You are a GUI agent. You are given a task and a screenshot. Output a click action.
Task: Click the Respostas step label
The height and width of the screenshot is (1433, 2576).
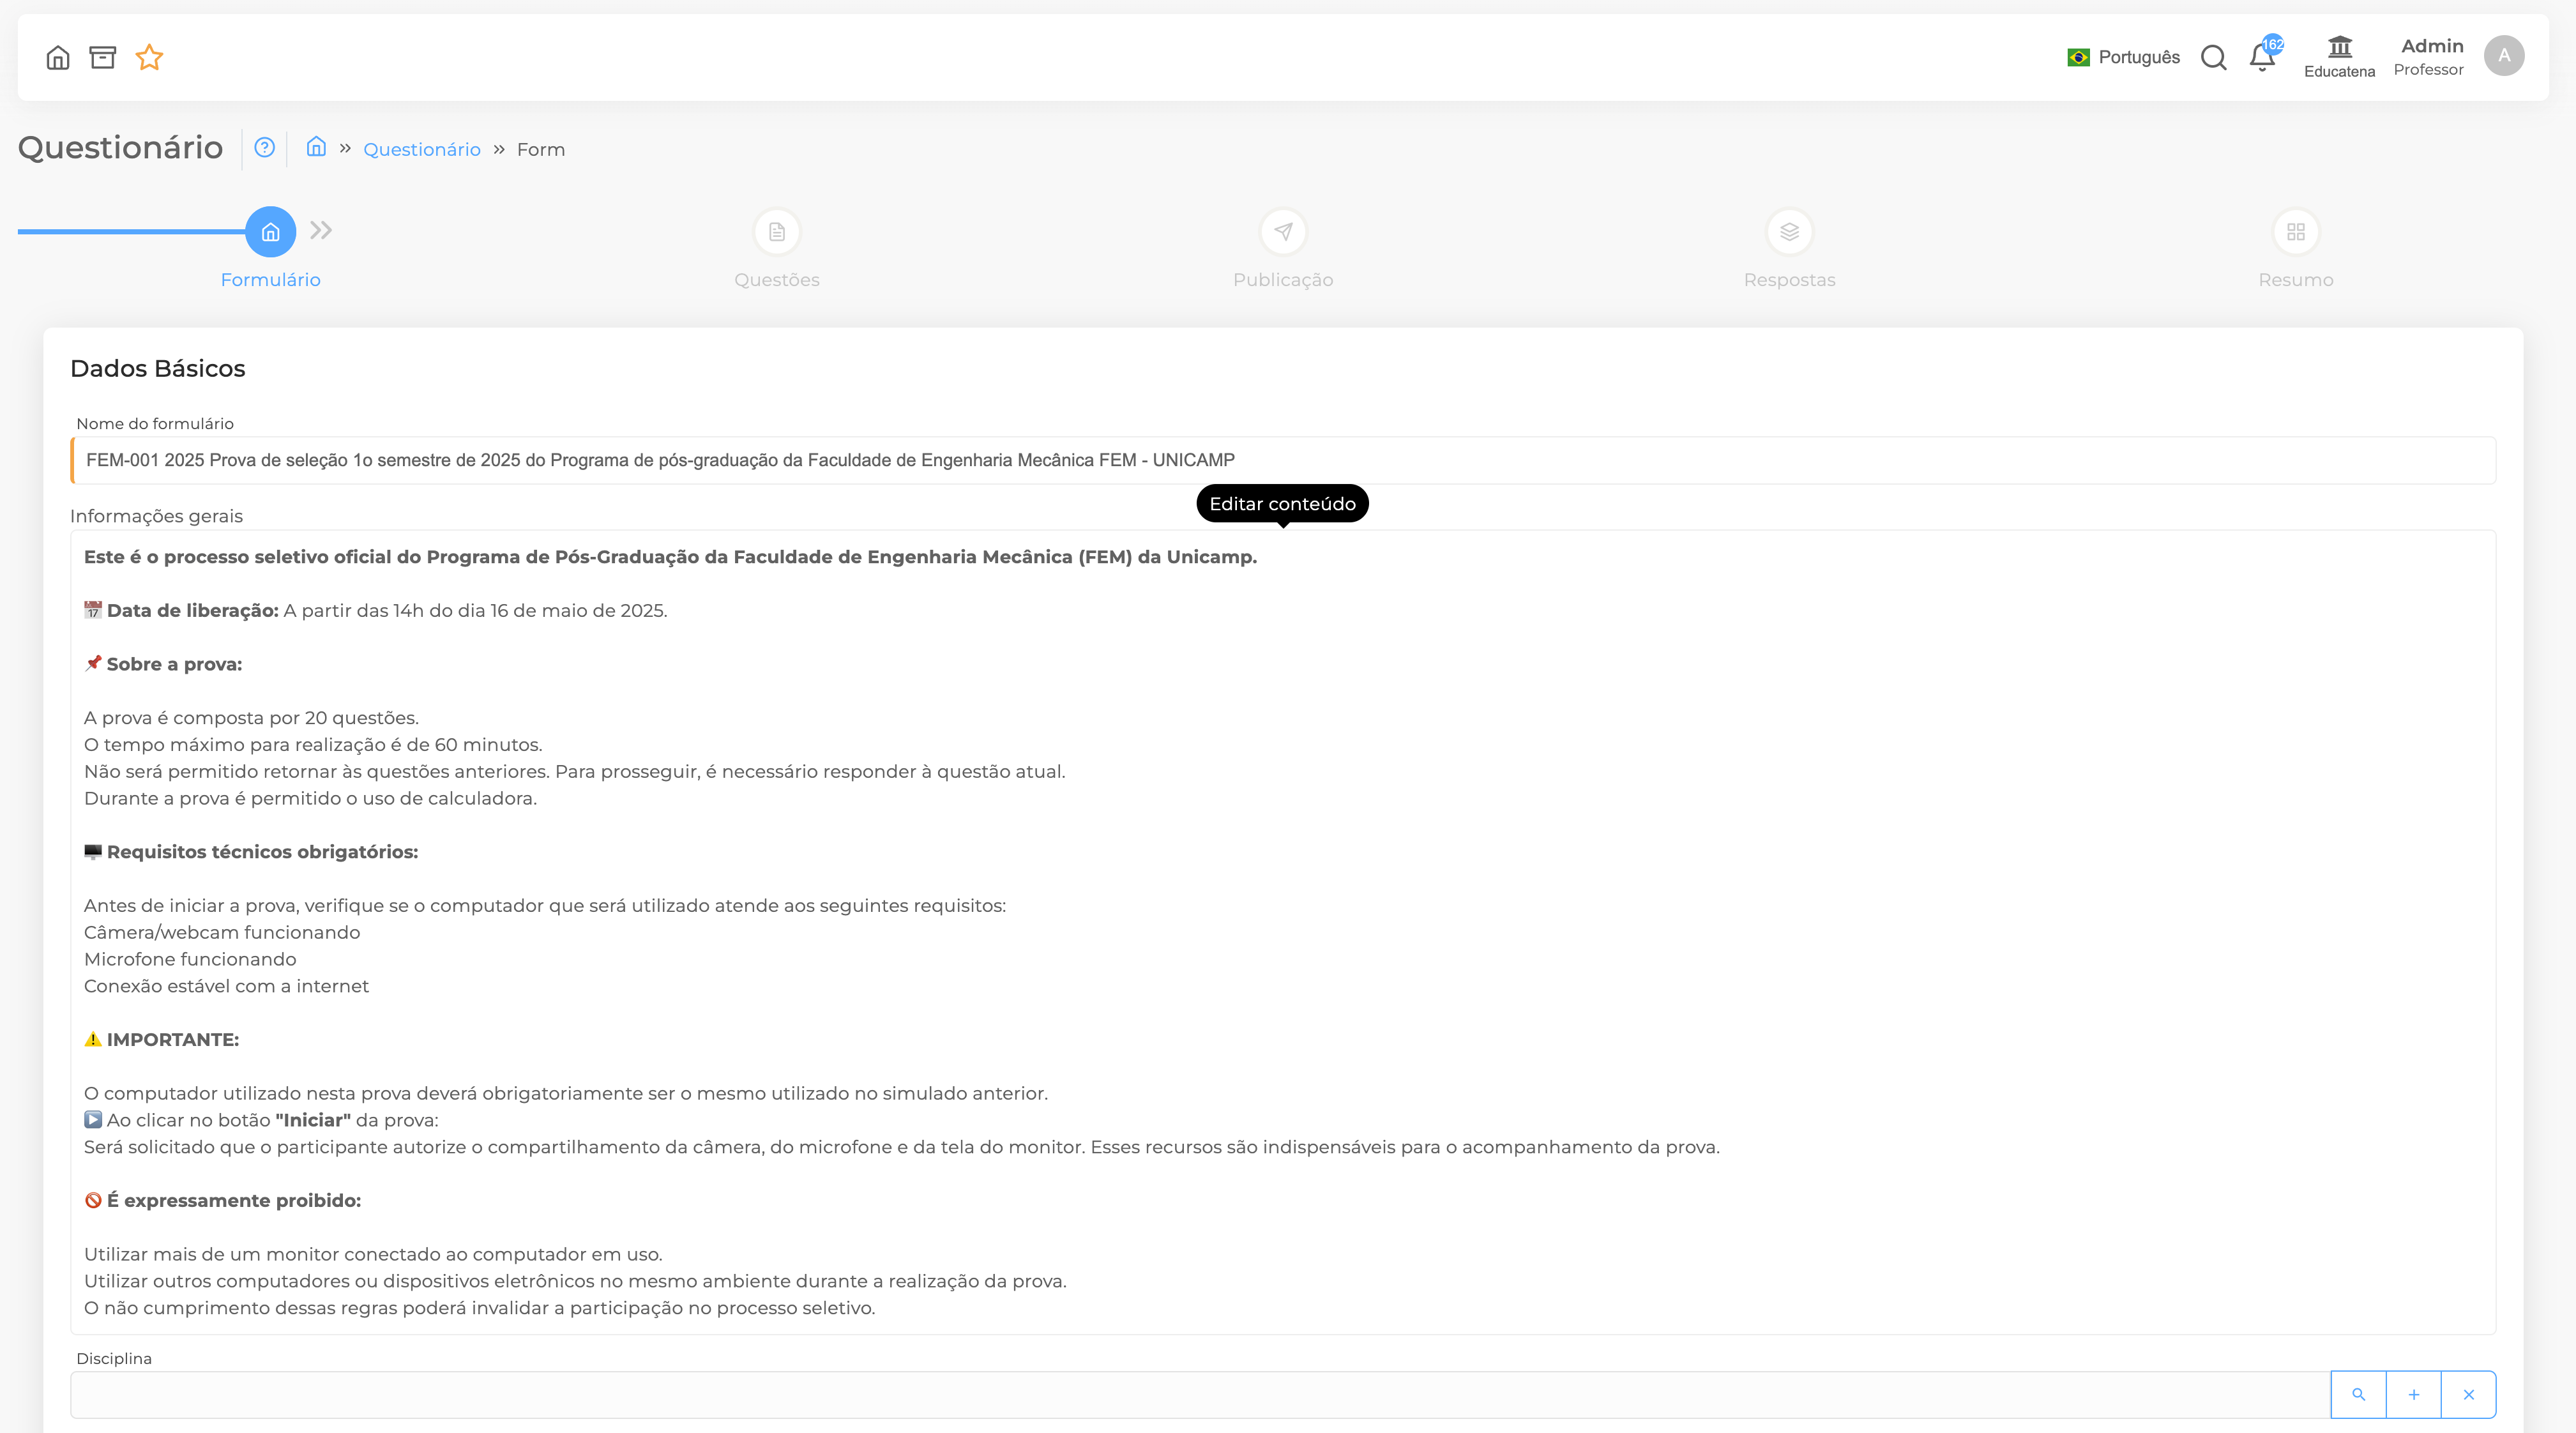click(x=1789, y=280)
